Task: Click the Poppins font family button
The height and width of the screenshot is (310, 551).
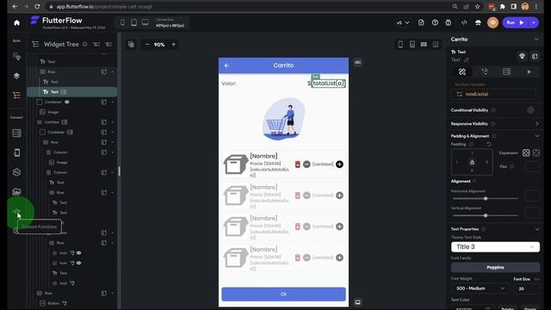Action: [495, 268]
